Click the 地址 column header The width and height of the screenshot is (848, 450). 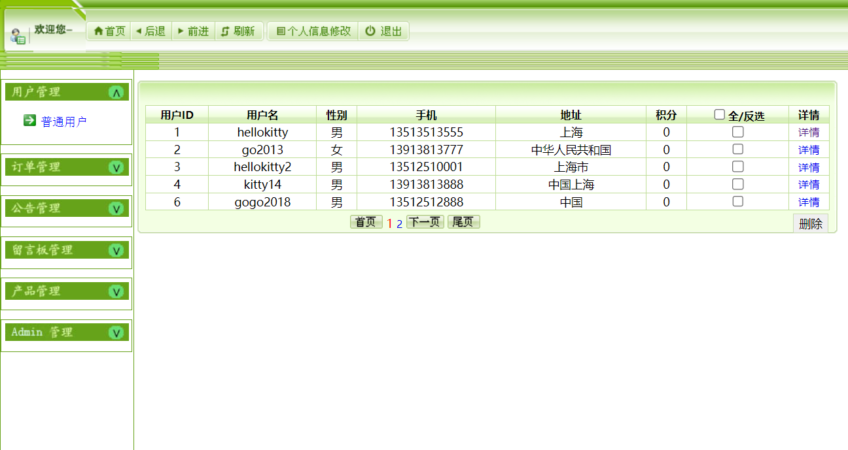(x=571, y=115)
